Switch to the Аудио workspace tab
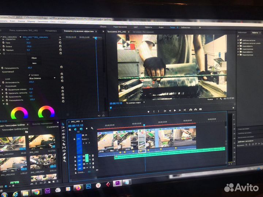263x197 pixels. point(161,27)
